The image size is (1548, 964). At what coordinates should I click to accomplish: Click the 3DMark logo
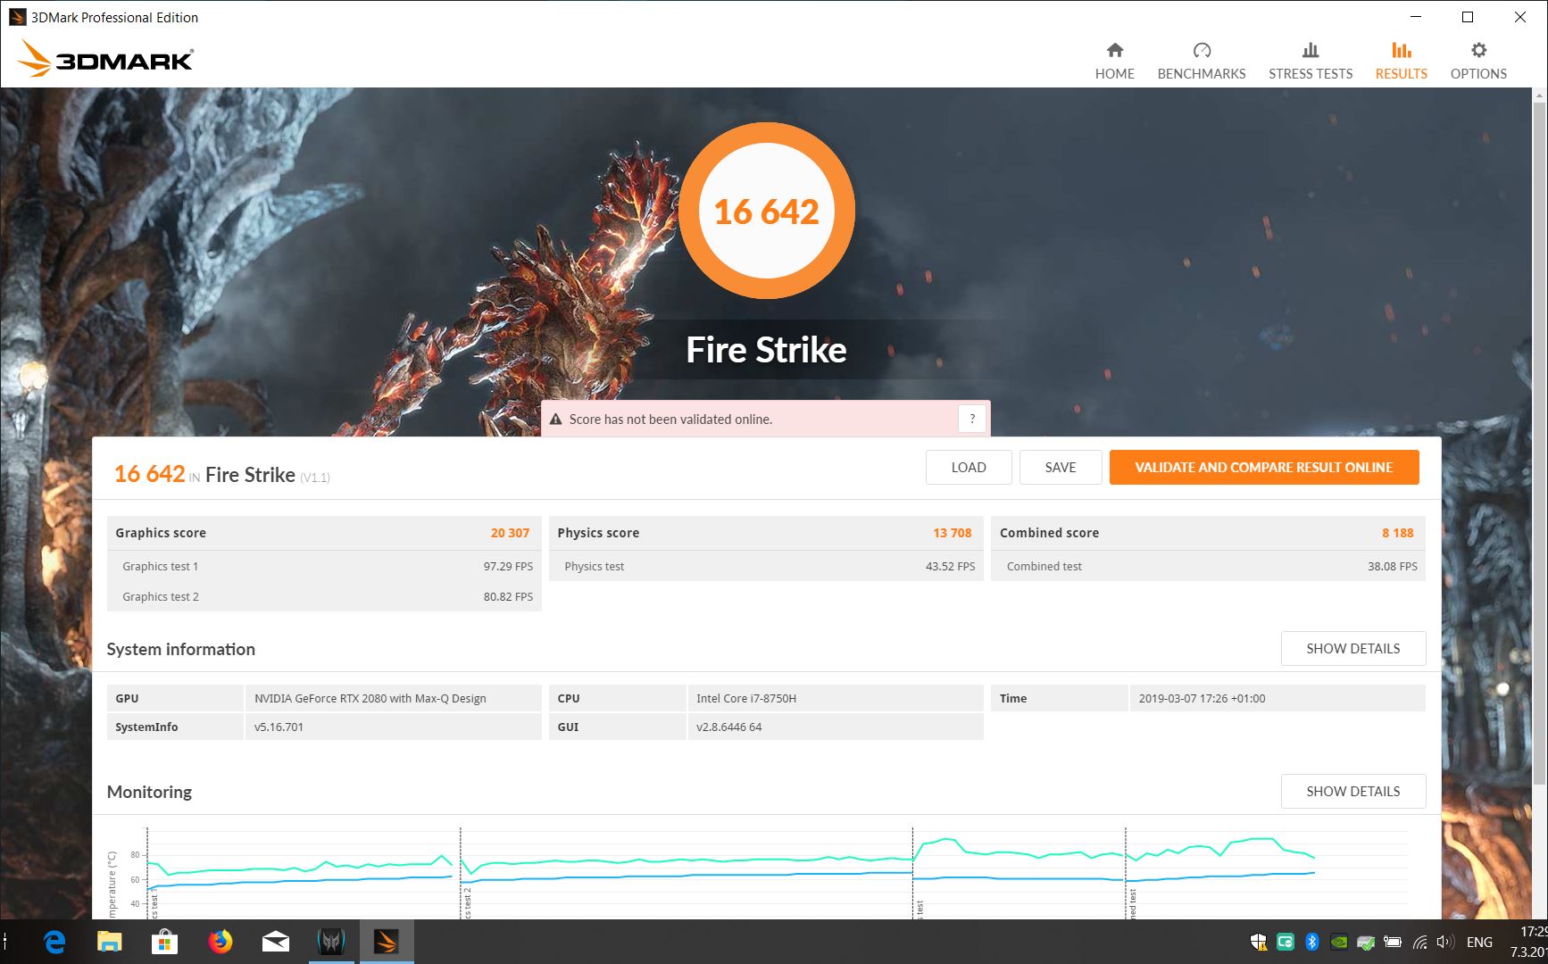click(105, 59)
